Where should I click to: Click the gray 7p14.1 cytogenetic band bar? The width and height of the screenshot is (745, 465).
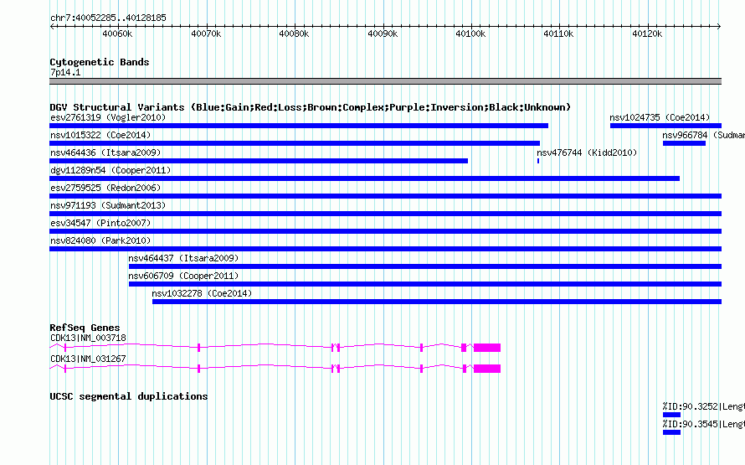(385, 81)
